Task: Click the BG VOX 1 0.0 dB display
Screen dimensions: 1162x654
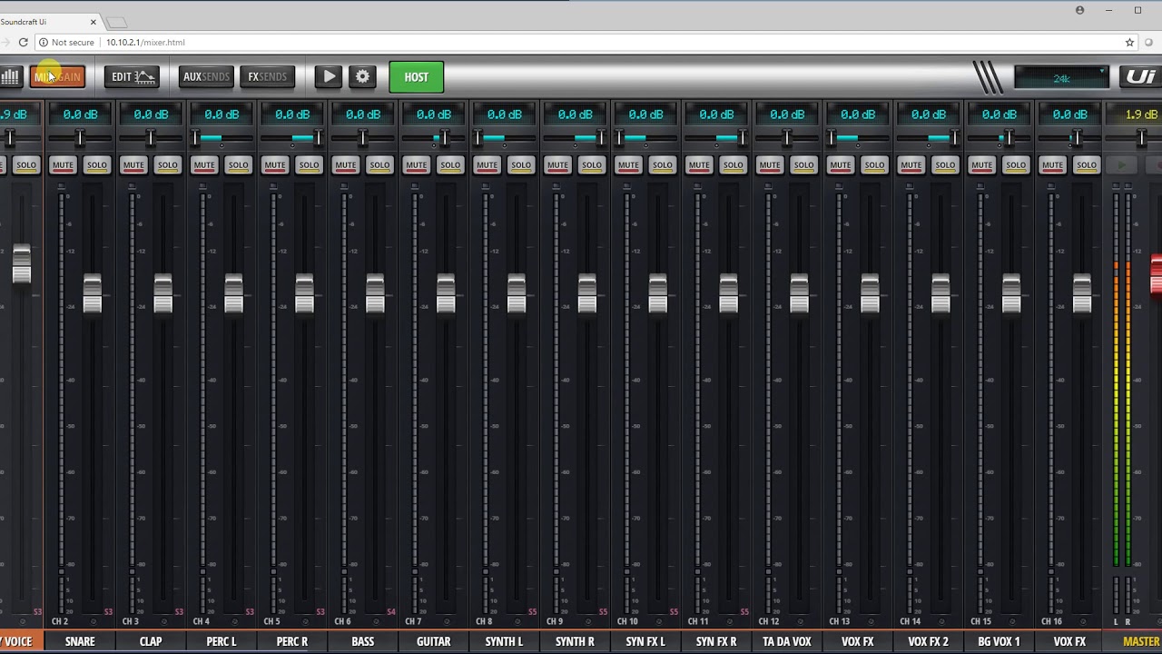Action: pyautogui.click(x=999, y=114)
